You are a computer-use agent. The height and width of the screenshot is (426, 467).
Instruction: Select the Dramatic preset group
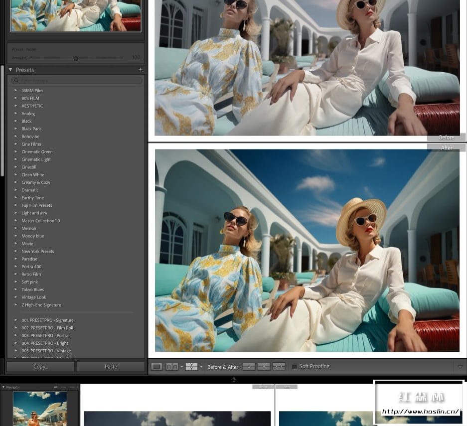coord(30,190)
